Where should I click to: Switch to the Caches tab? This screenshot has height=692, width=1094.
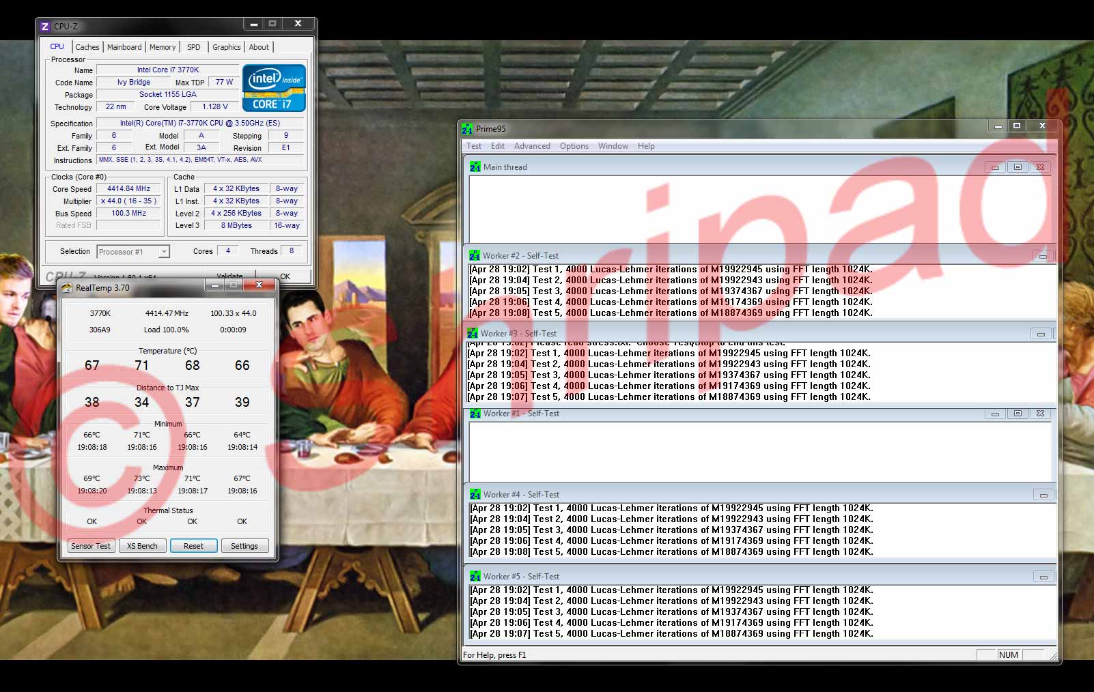point(87,47)
